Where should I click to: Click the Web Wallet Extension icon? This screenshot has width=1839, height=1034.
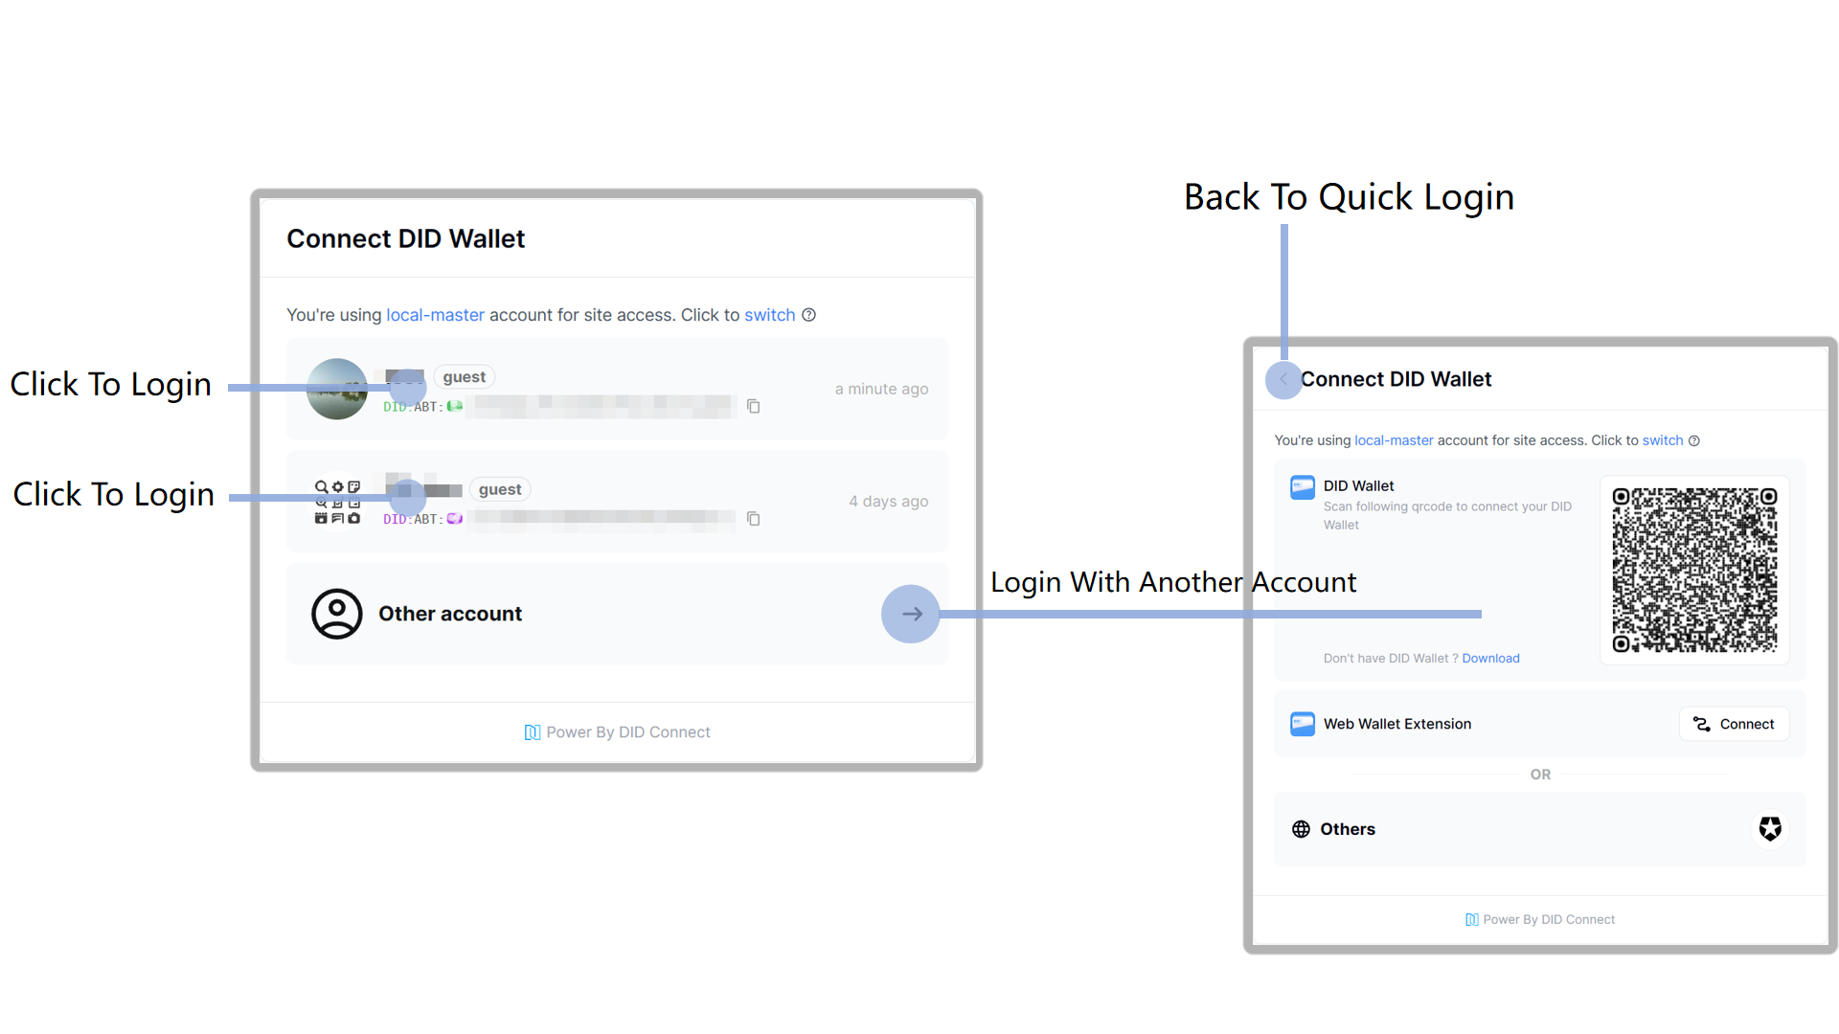tap(1303, 724)
